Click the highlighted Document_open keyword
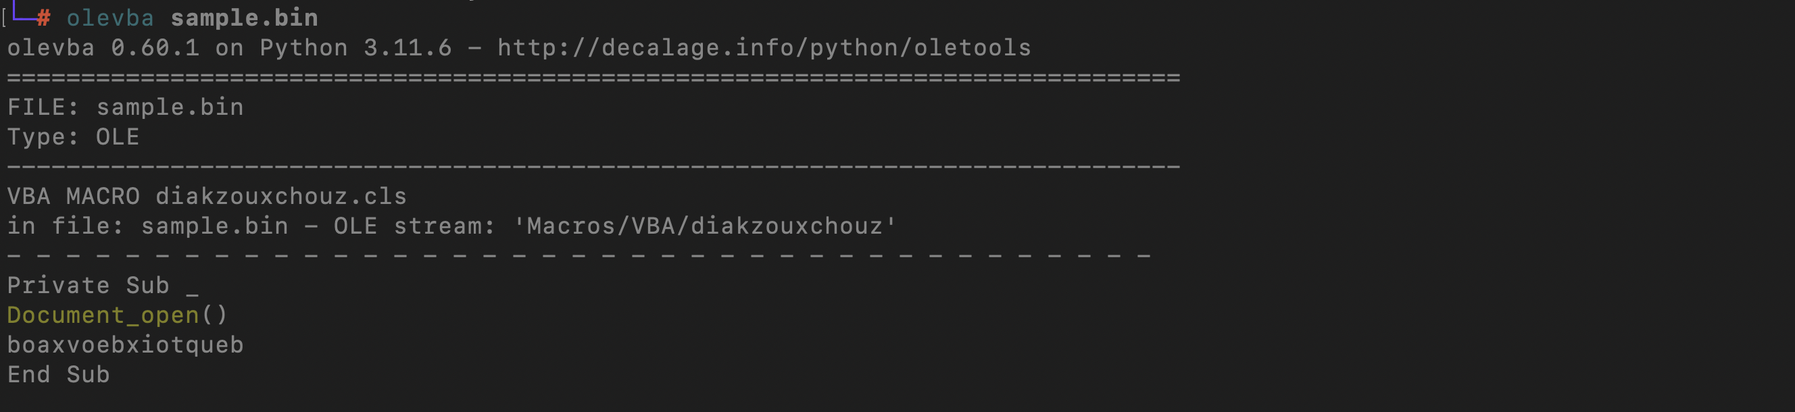 coord(103,315)
